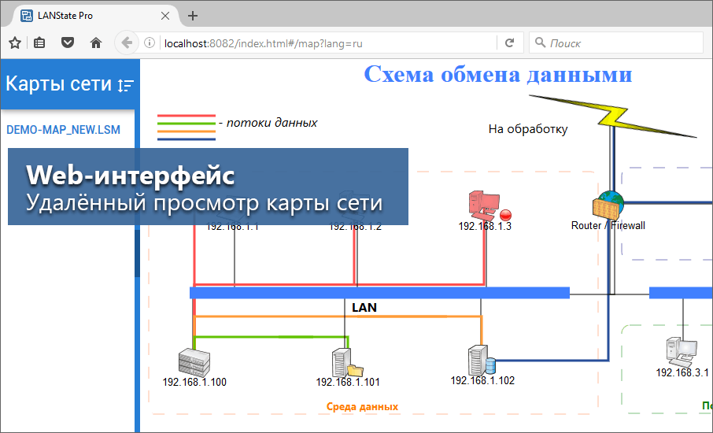Click the Карты сети sidebar header
The image size is (713, 433).
[70, 84]
